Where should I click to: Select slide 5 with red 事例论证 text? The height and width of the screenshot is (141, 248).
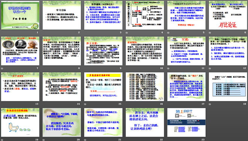(186, 15)
